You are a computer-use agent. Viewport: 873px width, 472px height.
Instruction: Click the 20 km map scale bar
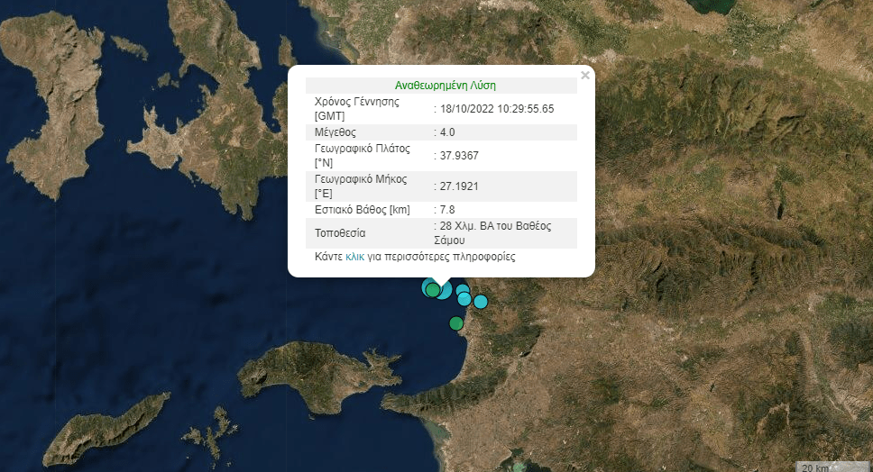[x=832, y=467]
